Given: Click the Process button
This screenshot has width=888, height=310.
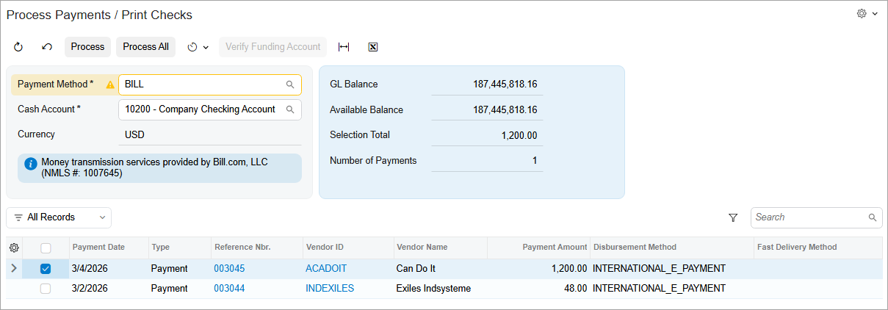Looking at the screenshot, I should coord(87,47).
